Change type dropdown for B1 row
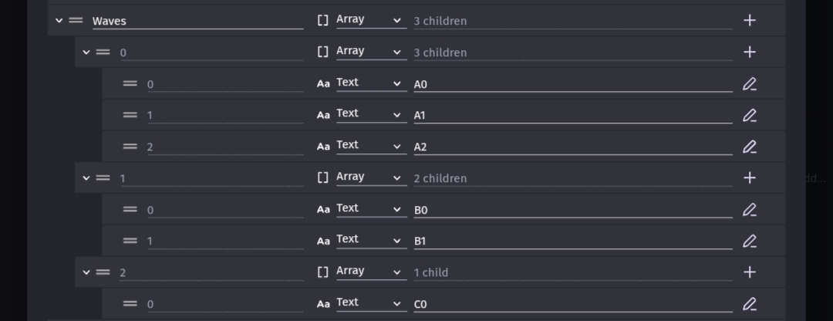This screenshot has height=321, width=833. 371,240
